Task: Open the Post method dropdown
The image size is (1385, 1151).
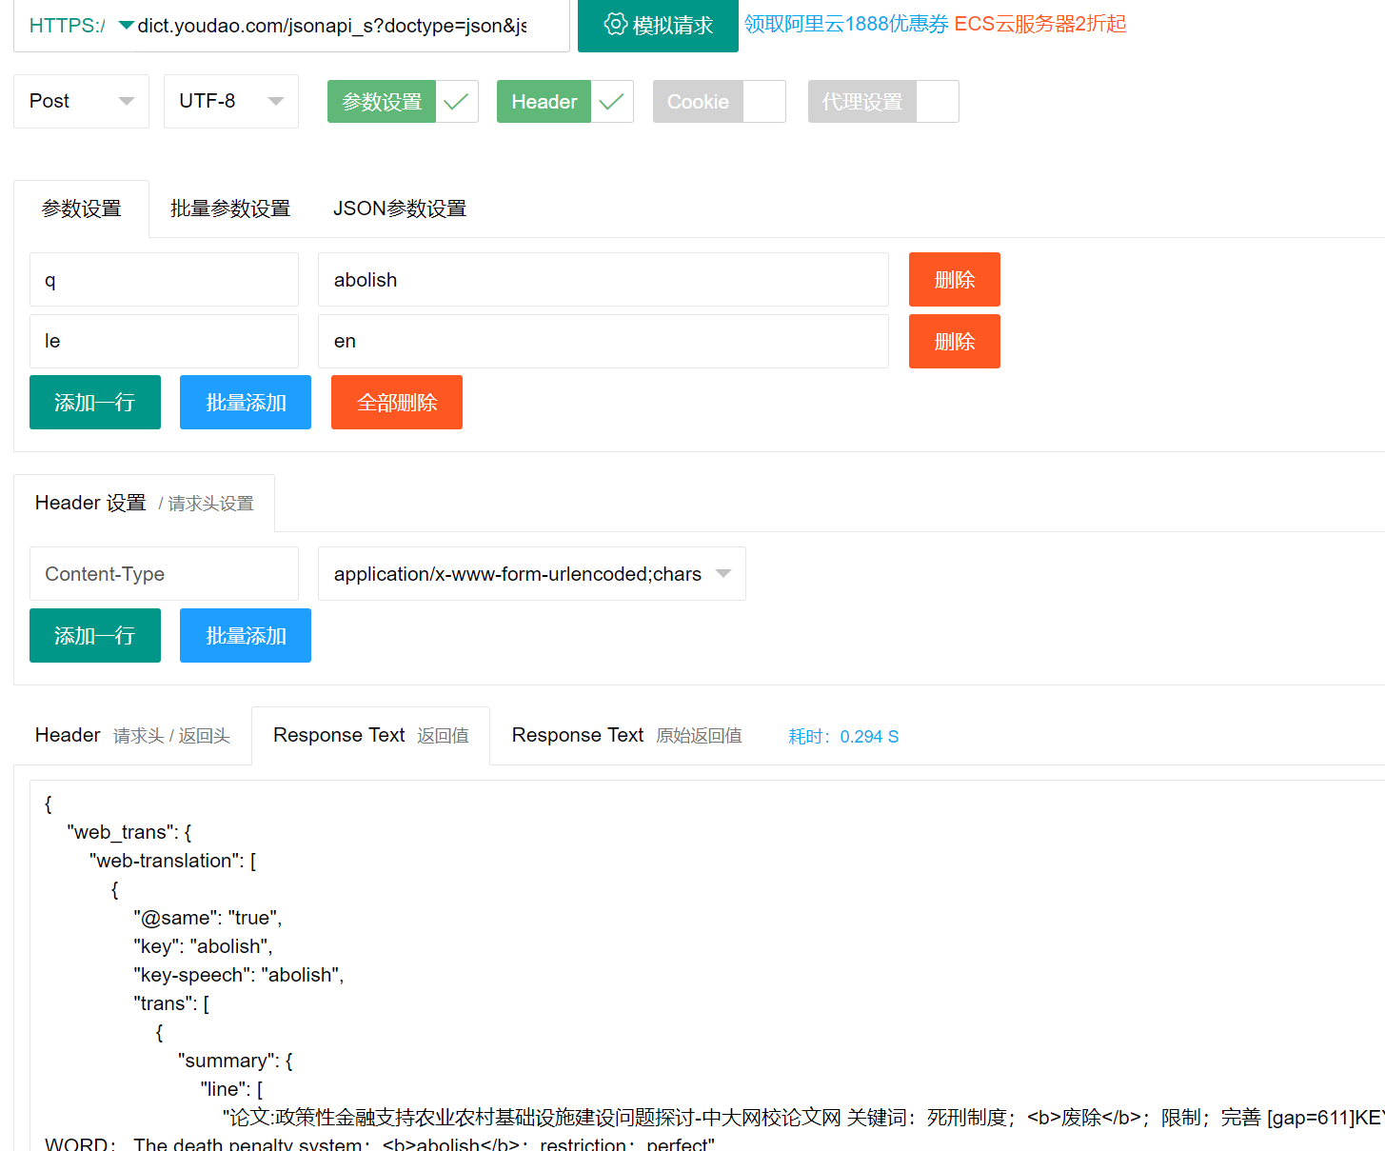Action: coord(81,101)
